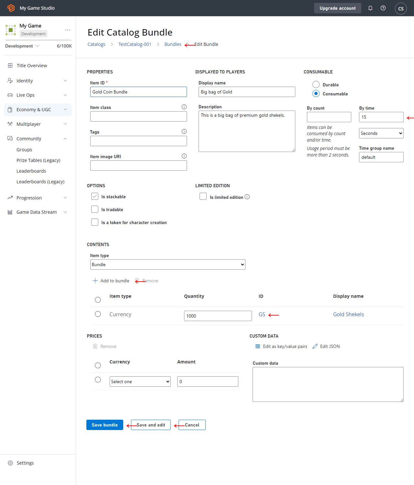Collapse the Community section chevron
The width and height of the screenshot is (414, 485).
click(x=65, y=139)
